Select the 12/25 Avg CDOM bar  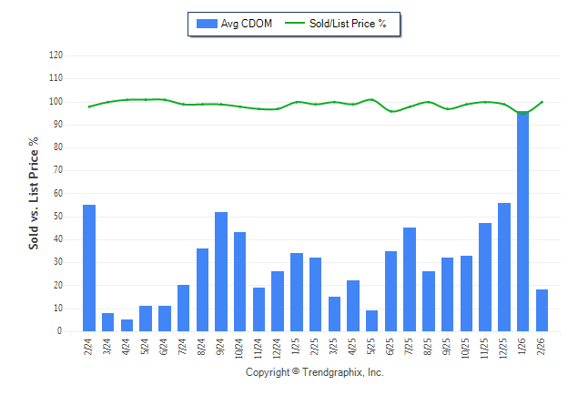pos(504,267)
